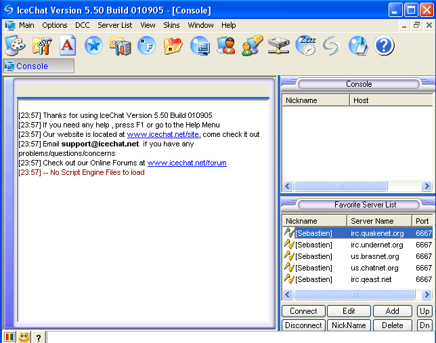Click the Favorite Server List panel title
436x343 pixels.
pyautogui.click(x=359, y=205)
